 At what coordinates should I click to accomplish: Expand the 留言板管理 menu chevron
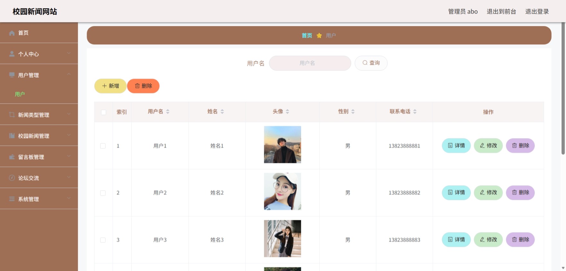[69, 156]
